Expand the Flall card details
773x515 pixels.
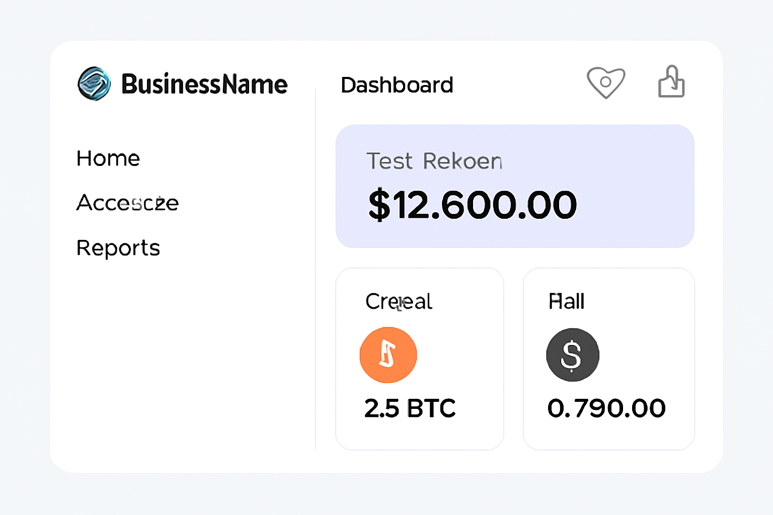608,358
